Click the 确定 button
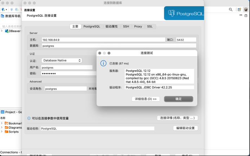The image size is (250, 156). tap(179, 99)
